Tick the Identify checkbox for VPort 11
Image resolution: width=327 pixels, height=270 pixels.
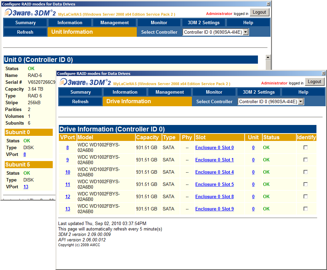point(306,184)
